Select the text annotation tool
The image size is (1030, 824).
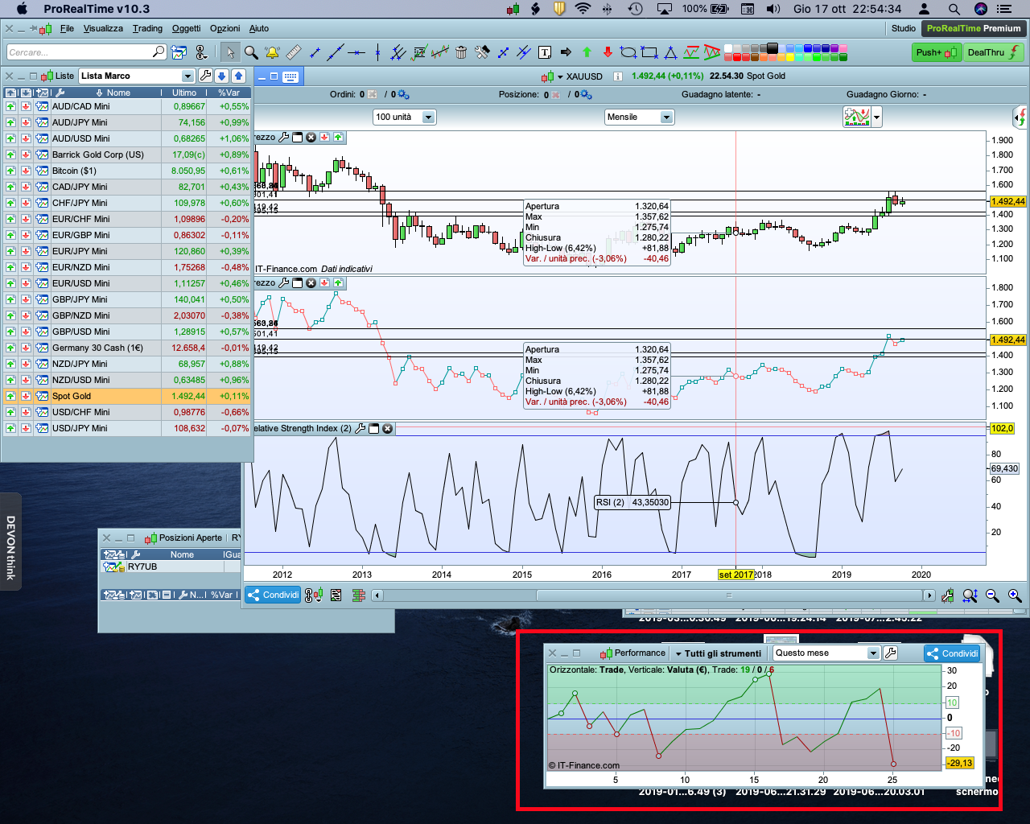(x=545, y=52)
